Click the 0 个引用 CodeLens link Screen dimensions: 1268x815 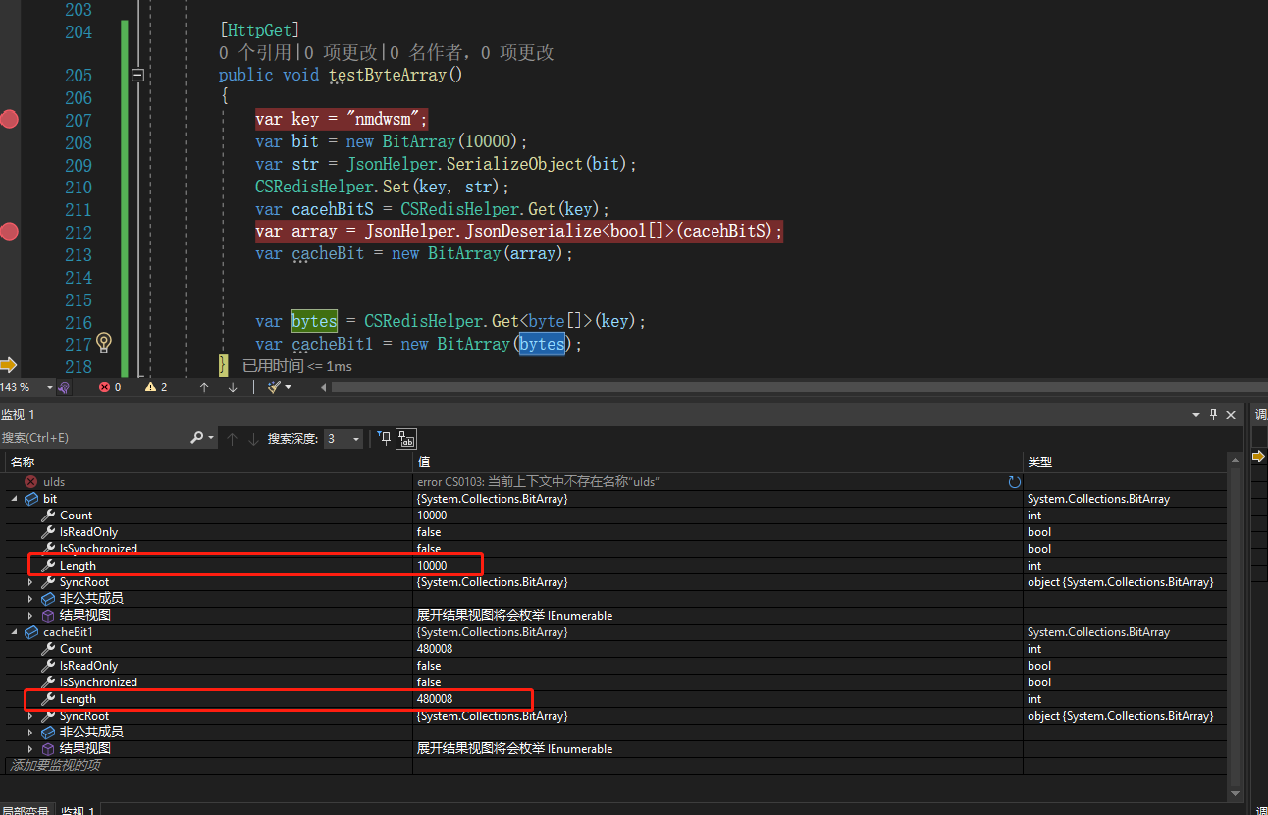point(255,53)
